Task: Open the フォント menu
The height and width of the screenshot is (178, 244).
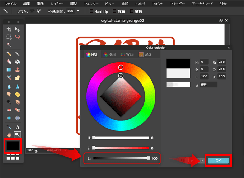Action: (157, 4)
